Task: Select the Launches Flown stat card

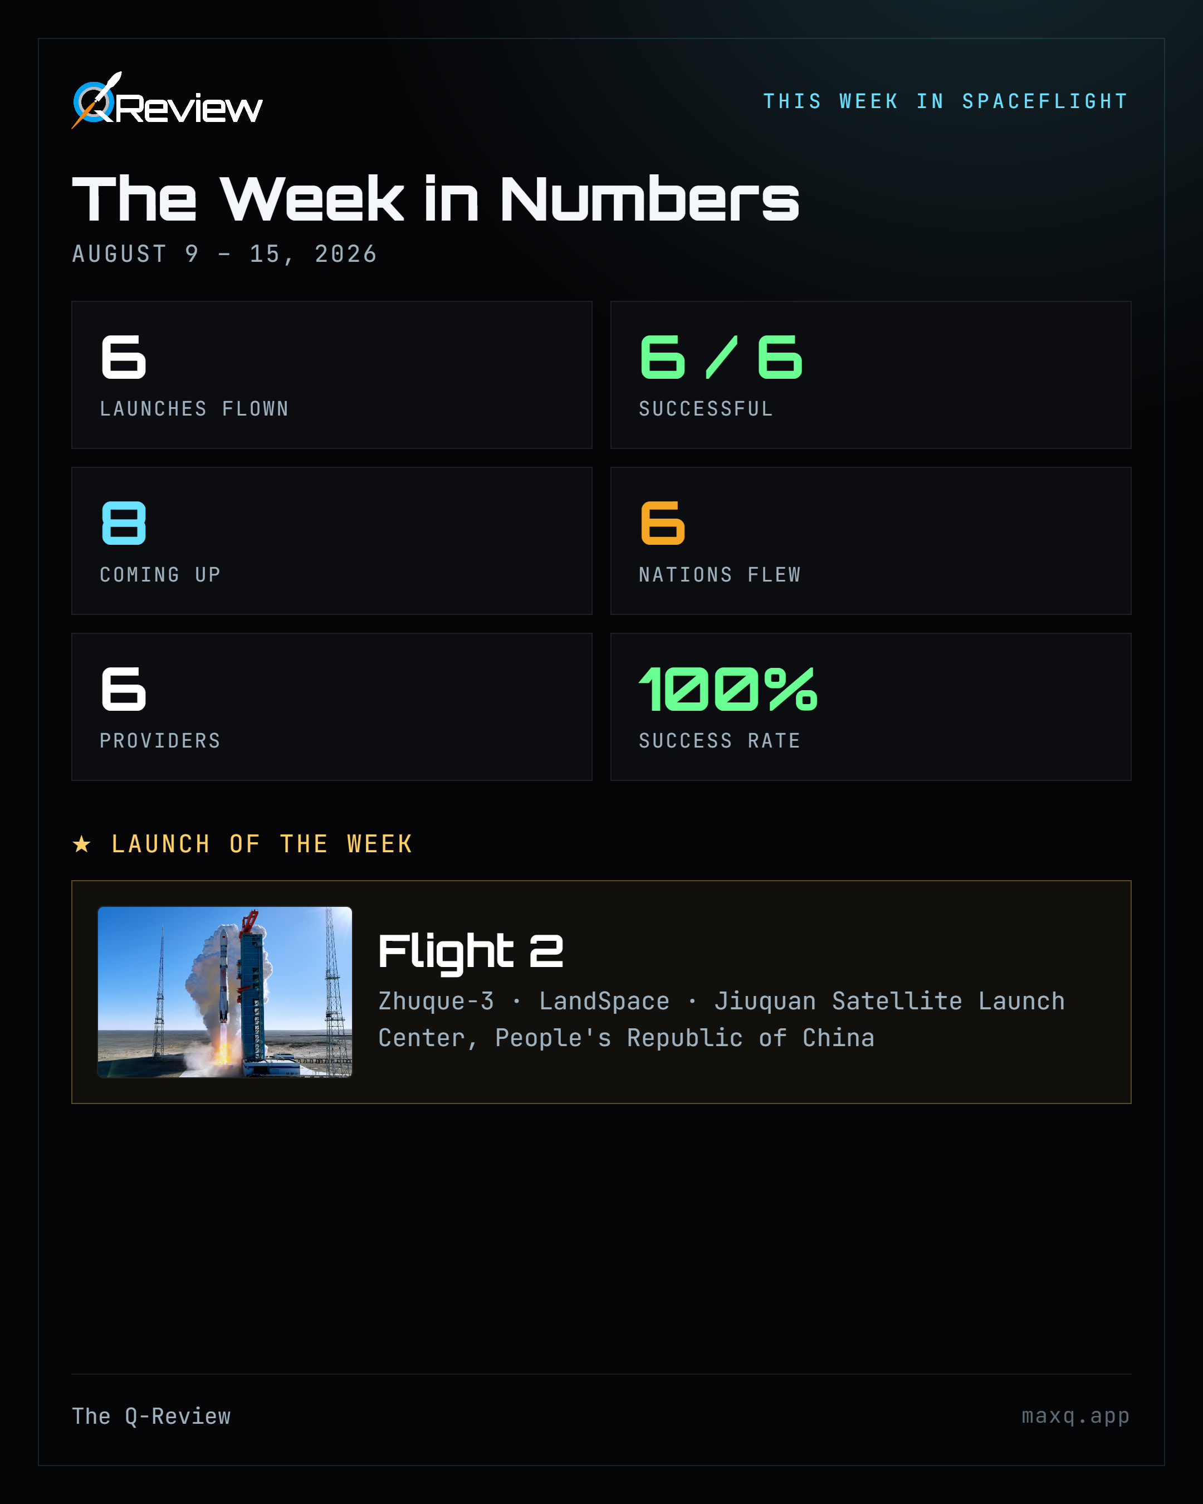Action: [x=332, y=374]
